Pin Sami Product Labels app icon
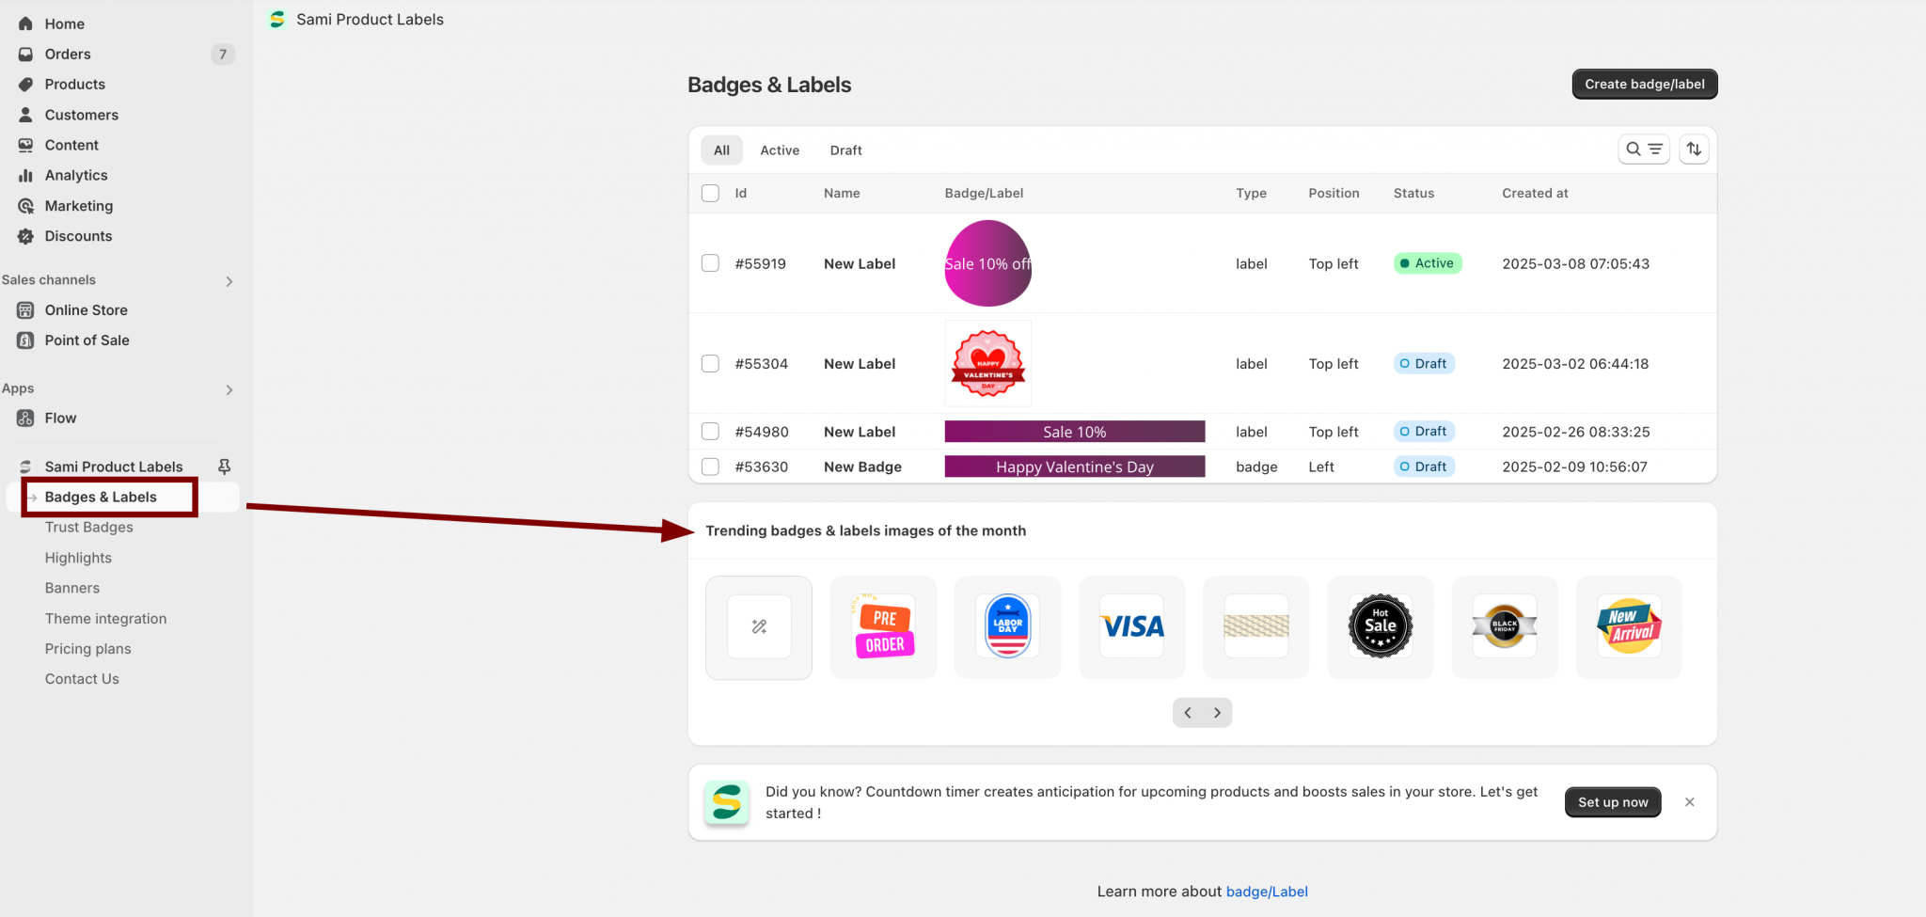The width and height of the screenshot is (1926, 917). (x=224, y=466)
